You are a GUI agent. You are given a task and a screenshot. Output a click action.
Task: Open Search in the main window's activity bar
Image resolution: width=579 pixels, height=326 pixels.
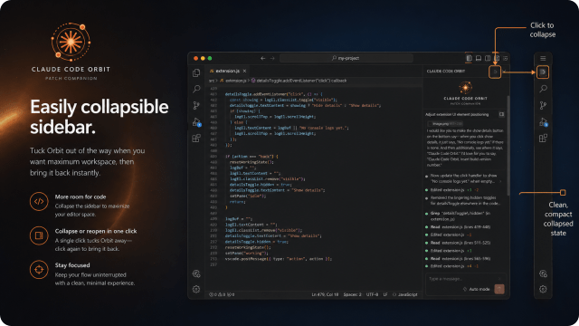196,89
